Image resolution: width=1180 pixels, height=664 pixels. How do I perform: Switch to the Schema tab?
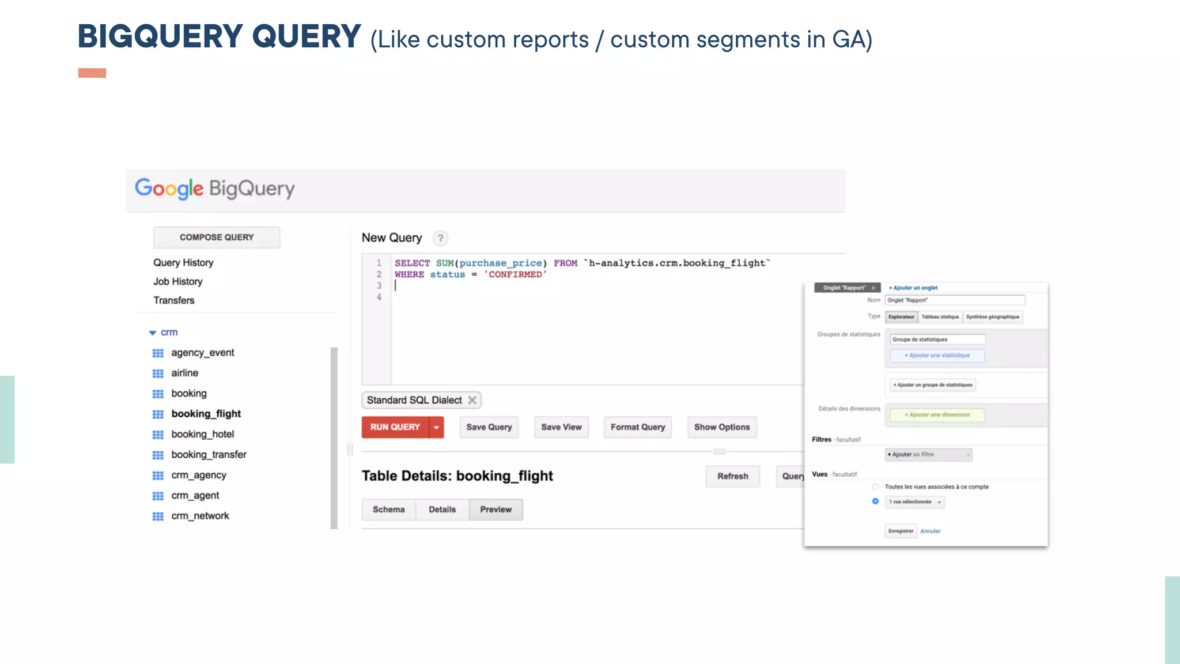[389, 510]
